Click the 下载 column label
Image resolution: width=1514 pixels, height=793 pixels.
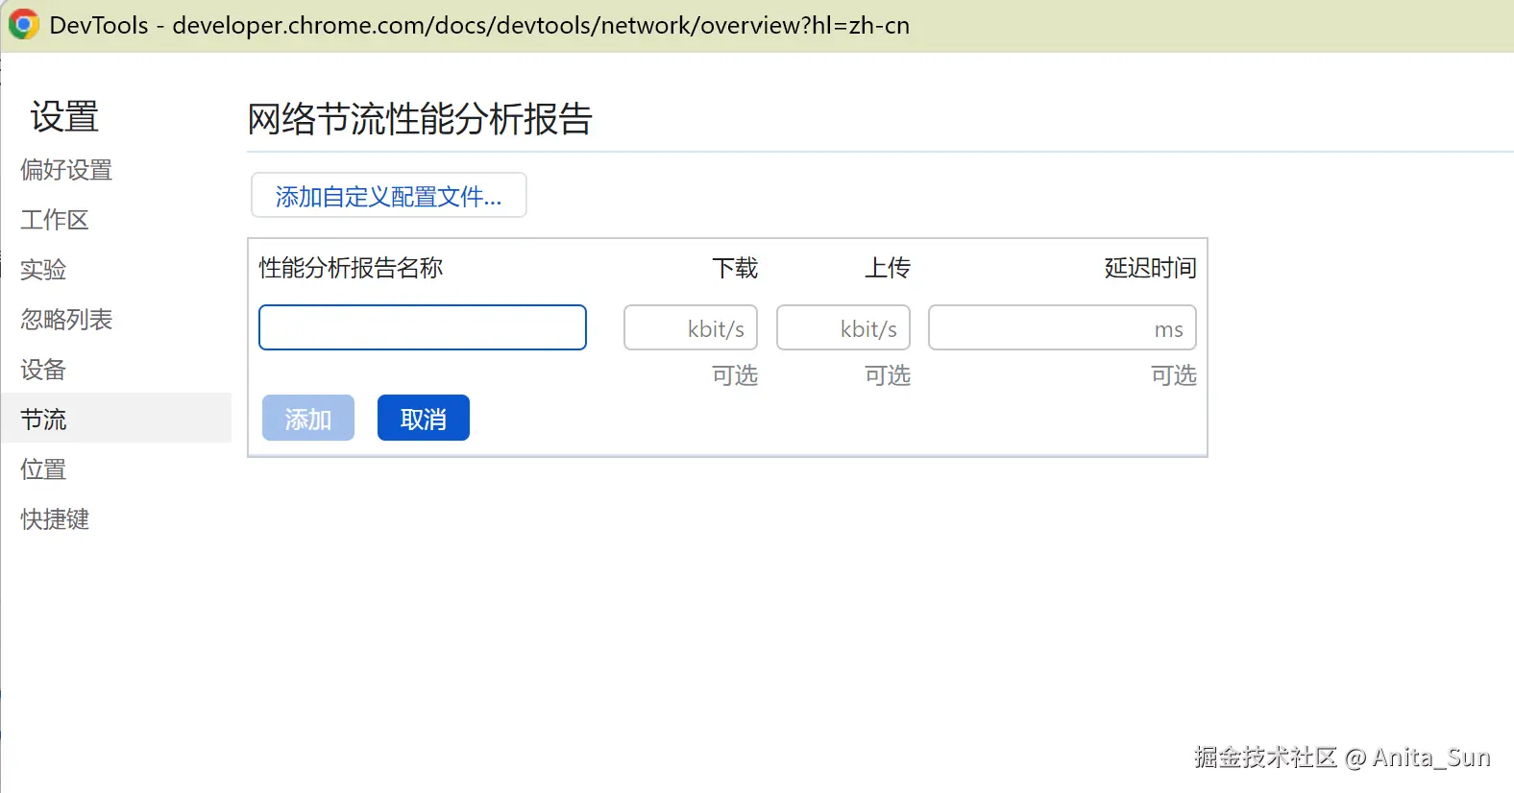pos(735,268)
